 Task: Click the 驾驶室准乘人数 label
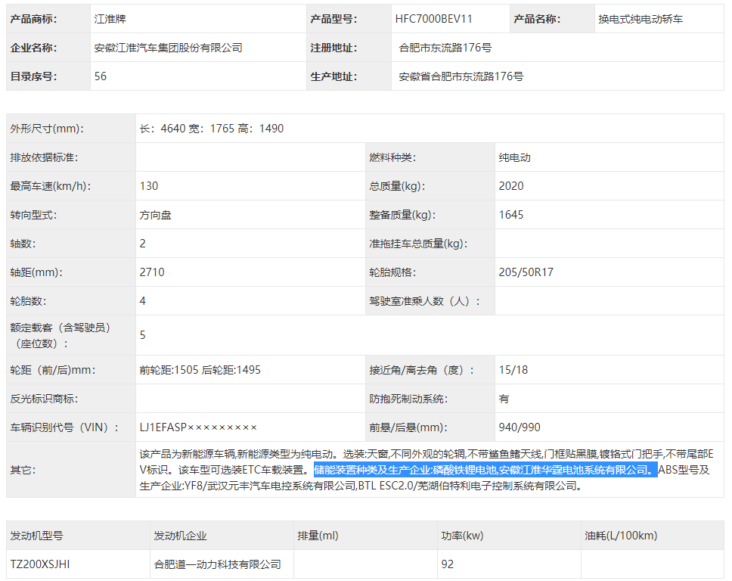pos(424,301)
